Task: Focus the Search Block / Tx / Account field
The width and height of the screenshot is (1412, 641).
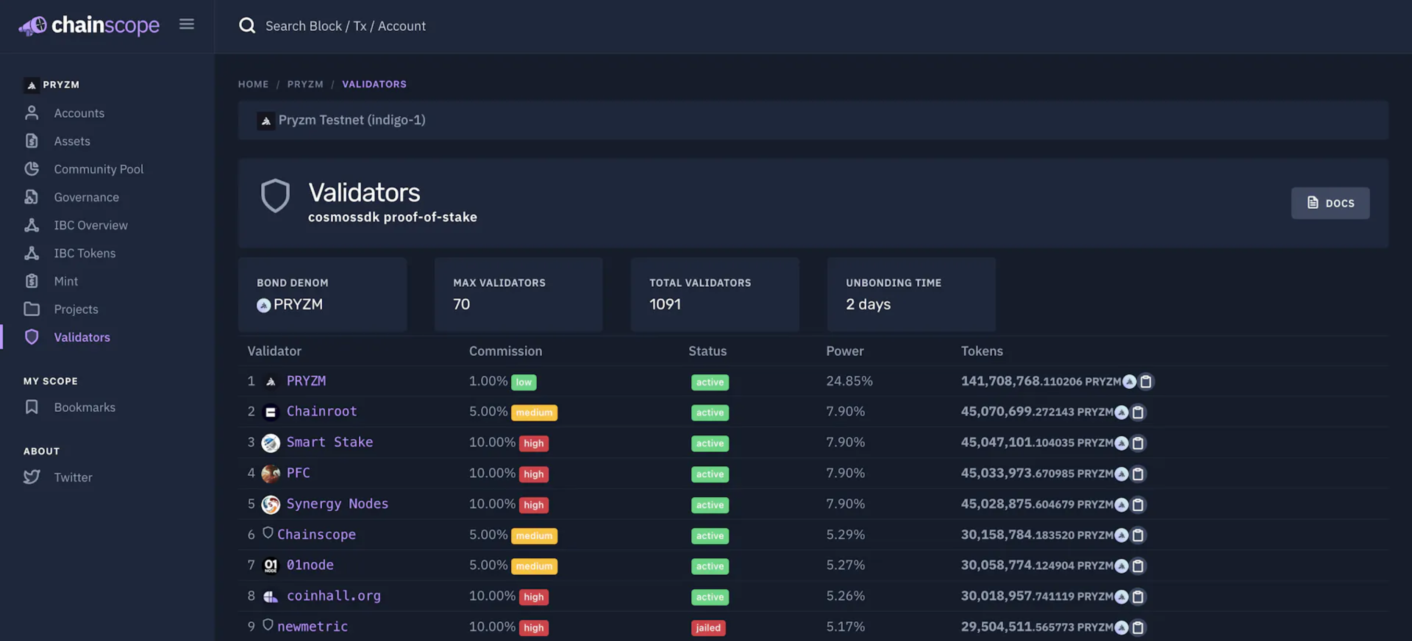Action: (345, 26)
